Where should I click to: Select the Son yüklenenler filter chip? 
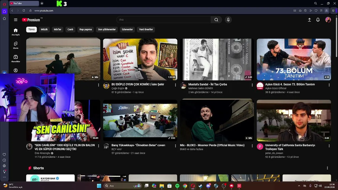coord(107,30)
